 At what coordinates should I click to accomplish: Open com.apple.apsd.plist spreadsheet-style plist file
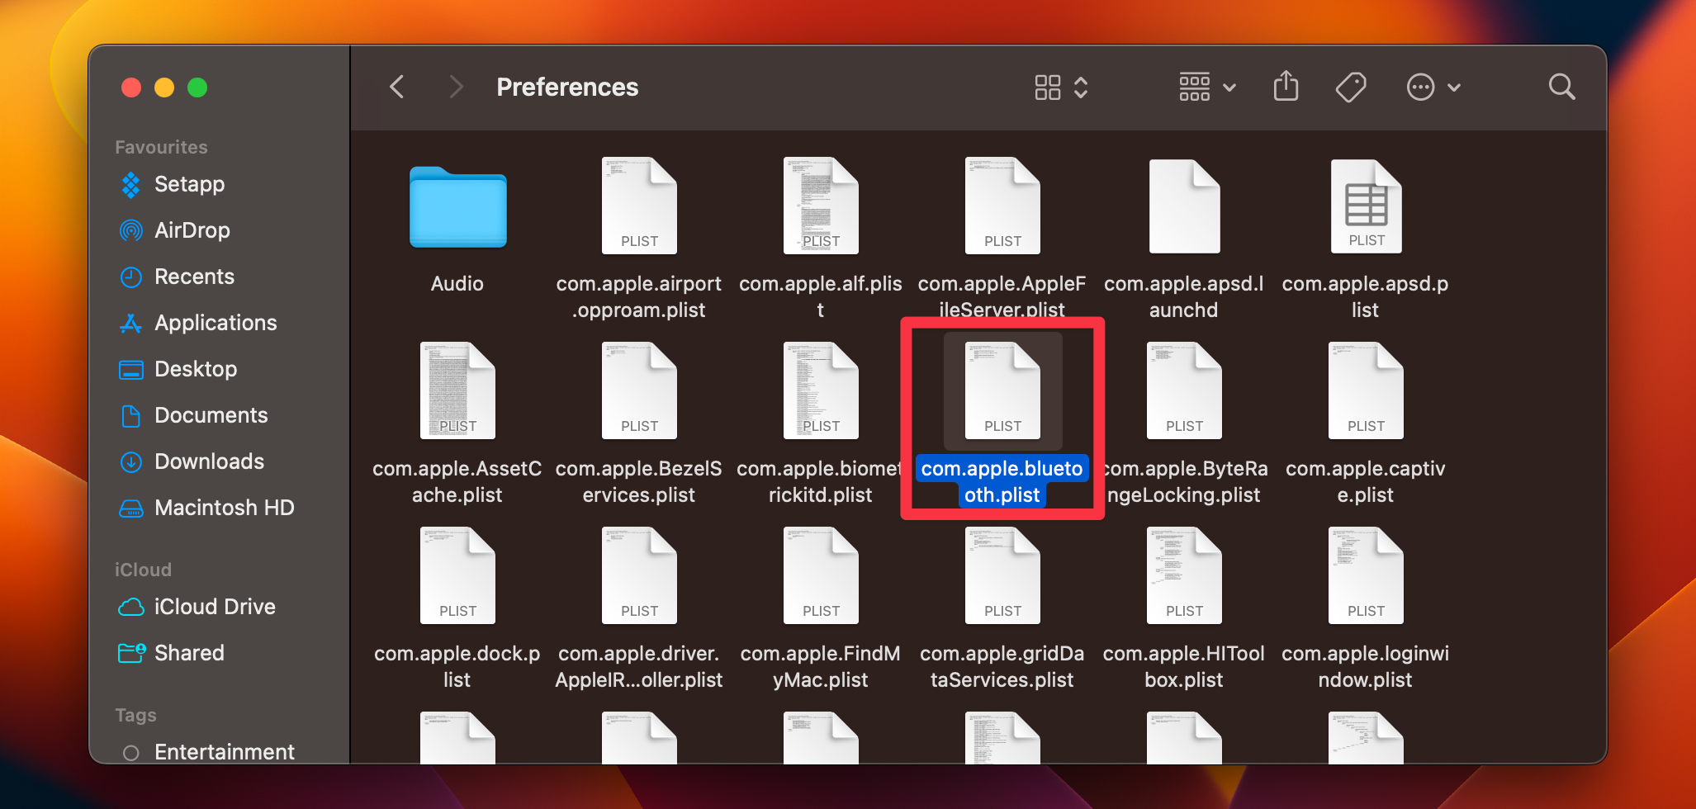[1364, 206]
